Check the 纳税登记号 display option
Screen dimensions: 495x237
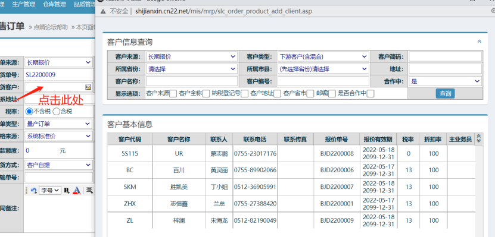click(244, 93)
